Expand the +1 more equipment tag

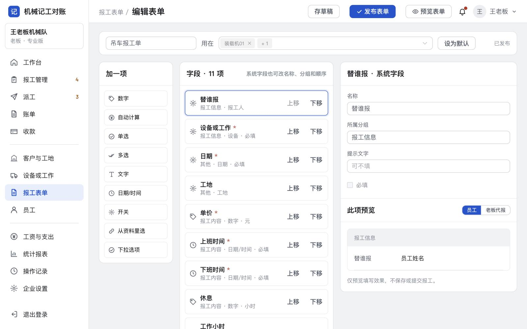264,43
